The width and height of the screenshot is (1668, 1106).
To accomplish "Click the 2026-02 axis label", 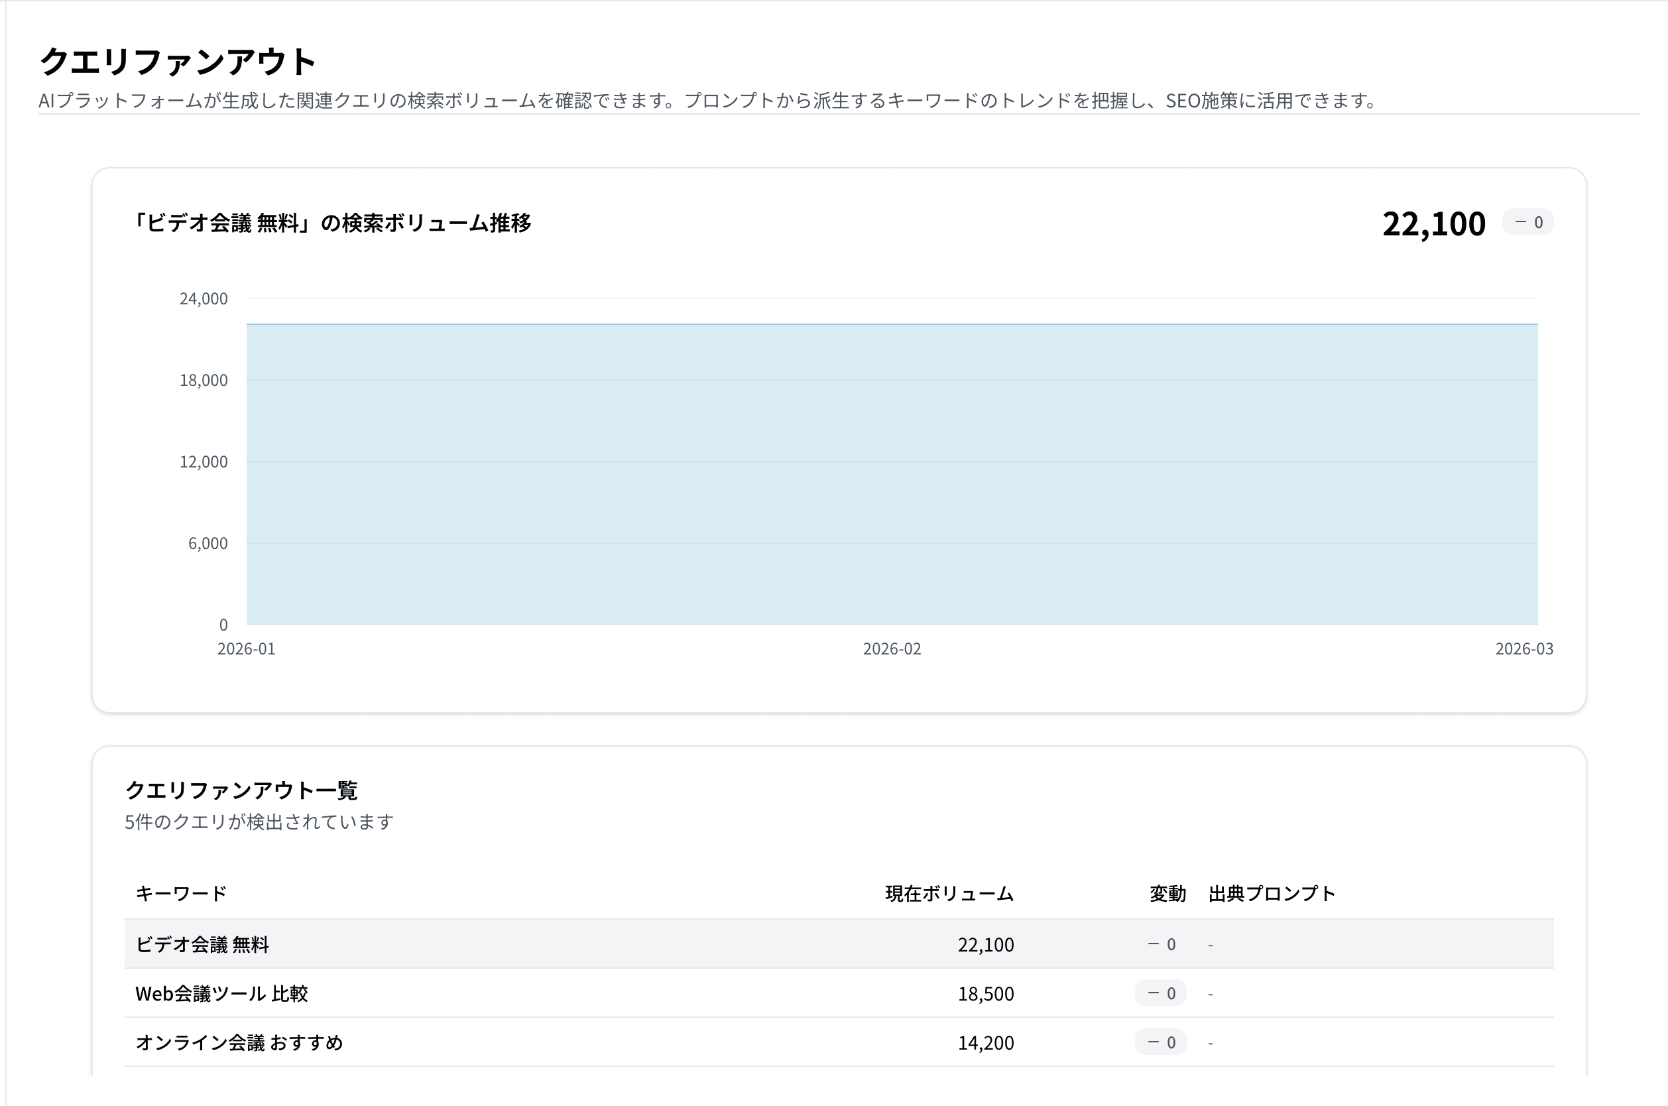I will [x=892, y=649].
